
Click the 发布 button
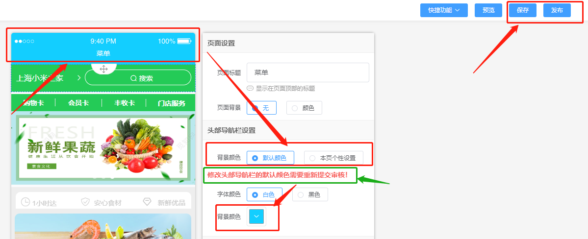click(x=557, y=10)
